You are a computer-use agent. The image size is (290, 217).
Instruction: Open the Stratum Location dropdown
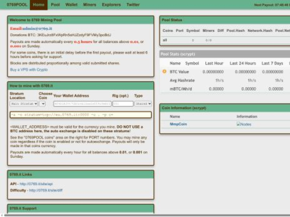click(x=23, y=103)
